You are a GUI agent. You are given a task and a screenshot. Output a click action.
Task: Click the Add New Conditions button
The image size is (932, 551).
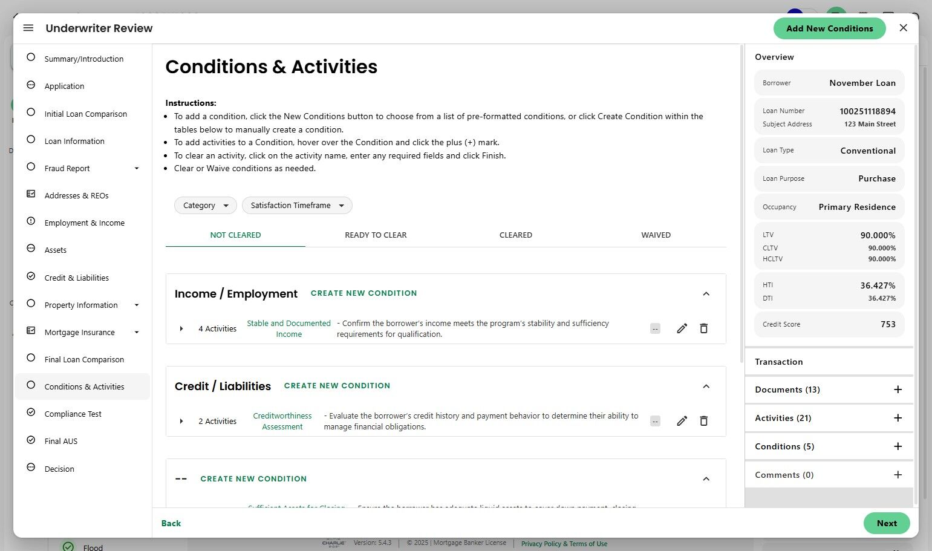829,28
